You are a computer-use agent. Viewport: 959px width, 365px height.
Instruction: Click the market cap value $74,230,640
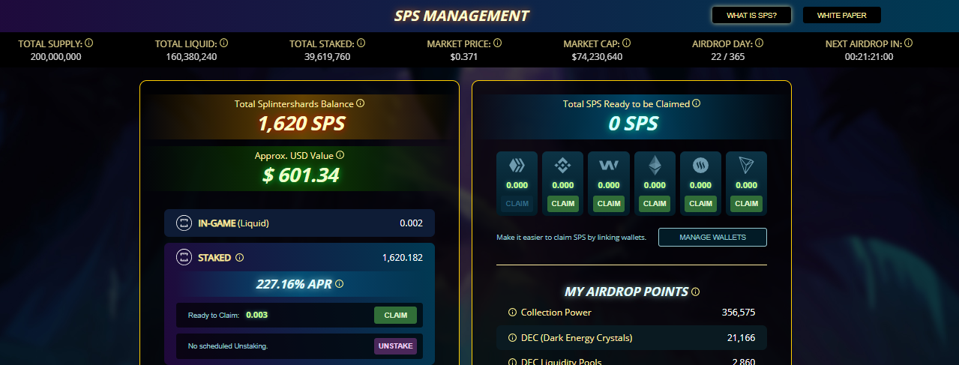click(597, 56)
